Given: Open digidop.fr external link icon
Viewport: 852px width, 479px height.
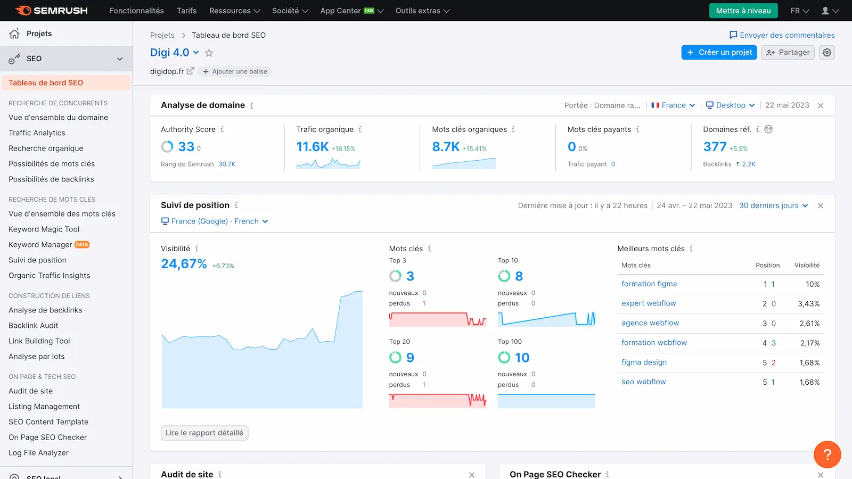Looking at the screenshot, I should 190,71.
